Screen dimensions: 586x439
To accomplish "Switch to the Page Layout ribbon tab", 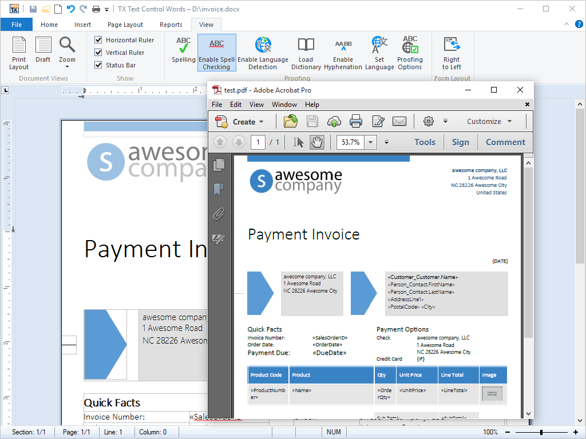I will [x=125, y=25].
